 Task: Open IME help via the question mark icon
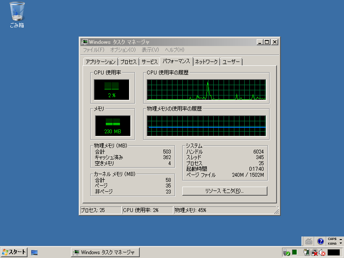(320, 242)
